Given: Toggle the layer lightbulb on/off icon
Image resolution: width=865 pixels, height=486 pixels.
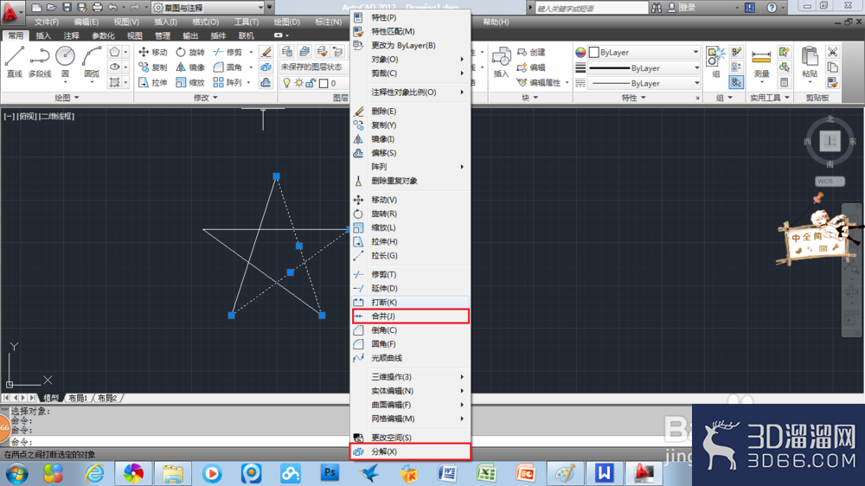Looking at the screenshot, I should 287,83.
